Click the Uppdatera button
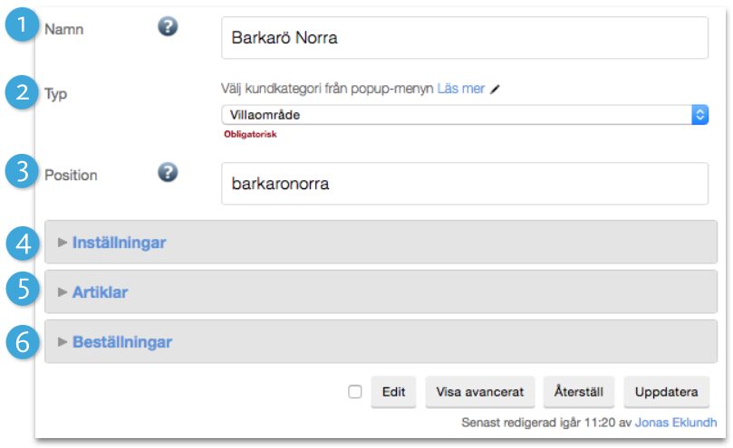Screen dimensions: 733x448 tap(666, 392)
